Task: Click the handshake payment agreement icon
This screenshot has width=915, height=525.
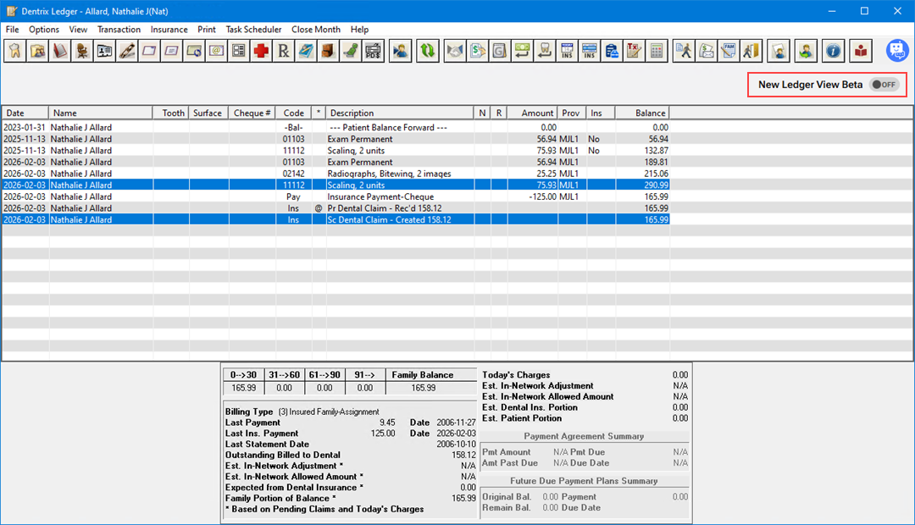Action: pos(455,51)
